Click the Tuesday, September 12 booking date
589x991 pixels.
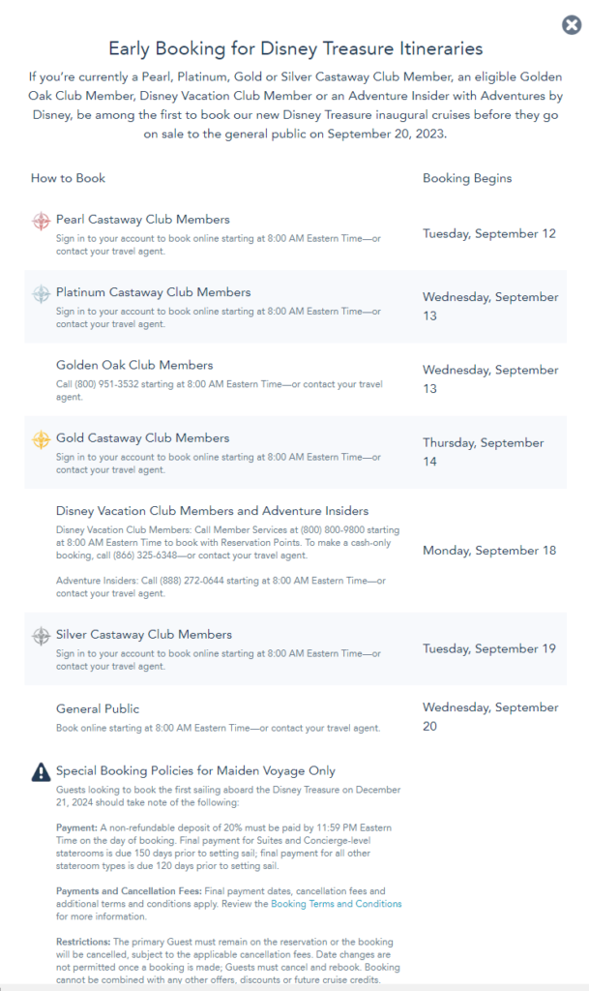tap(489, 233)
